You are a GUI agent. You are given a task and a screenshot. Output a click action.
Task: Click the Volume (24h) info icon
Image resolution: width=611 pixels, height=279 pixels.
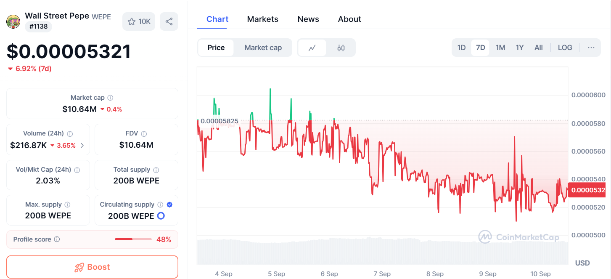[70, 134]
